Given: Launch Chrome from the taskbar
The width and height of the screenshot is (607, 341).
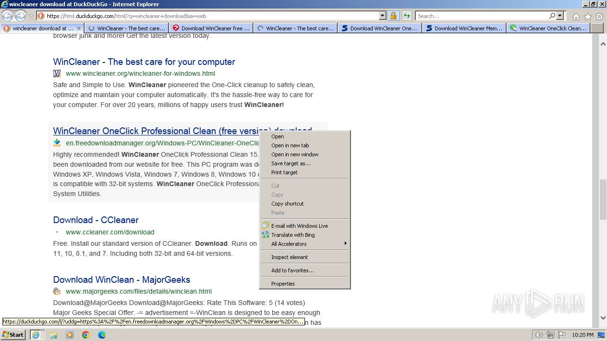Looking at the screenshot, I should point(86,335).
